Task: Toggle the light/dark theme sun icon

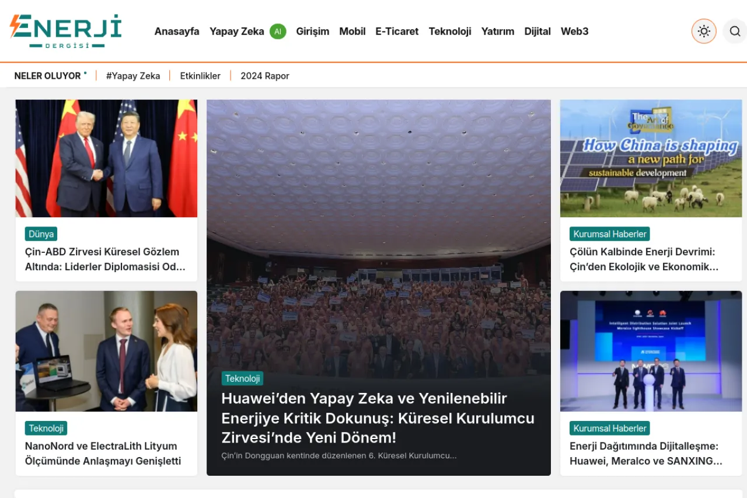Action: (x=704, y=32)
